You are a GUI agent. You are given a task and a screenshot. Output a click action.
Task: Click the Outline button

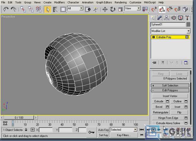(x=177, y=101)
